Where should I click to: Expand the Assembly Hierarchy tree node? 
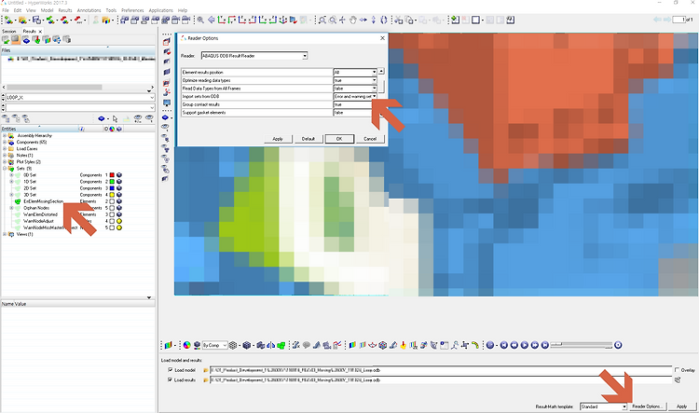pos(5,135)
